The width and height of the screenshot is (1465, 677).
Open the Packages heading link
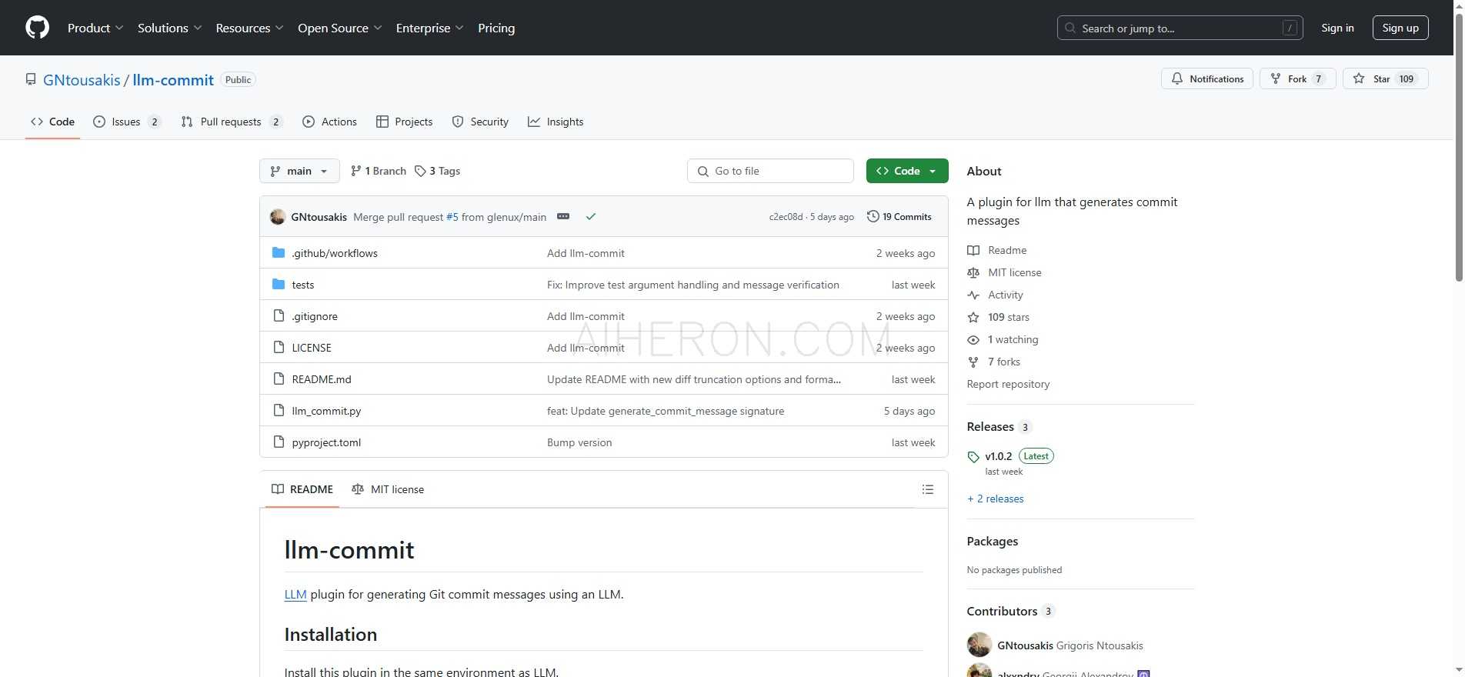993,542
